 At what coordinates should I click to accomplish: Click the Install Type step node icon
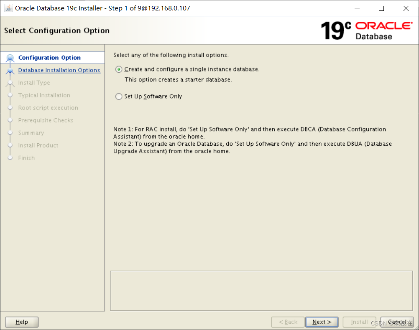coord(10,83)
